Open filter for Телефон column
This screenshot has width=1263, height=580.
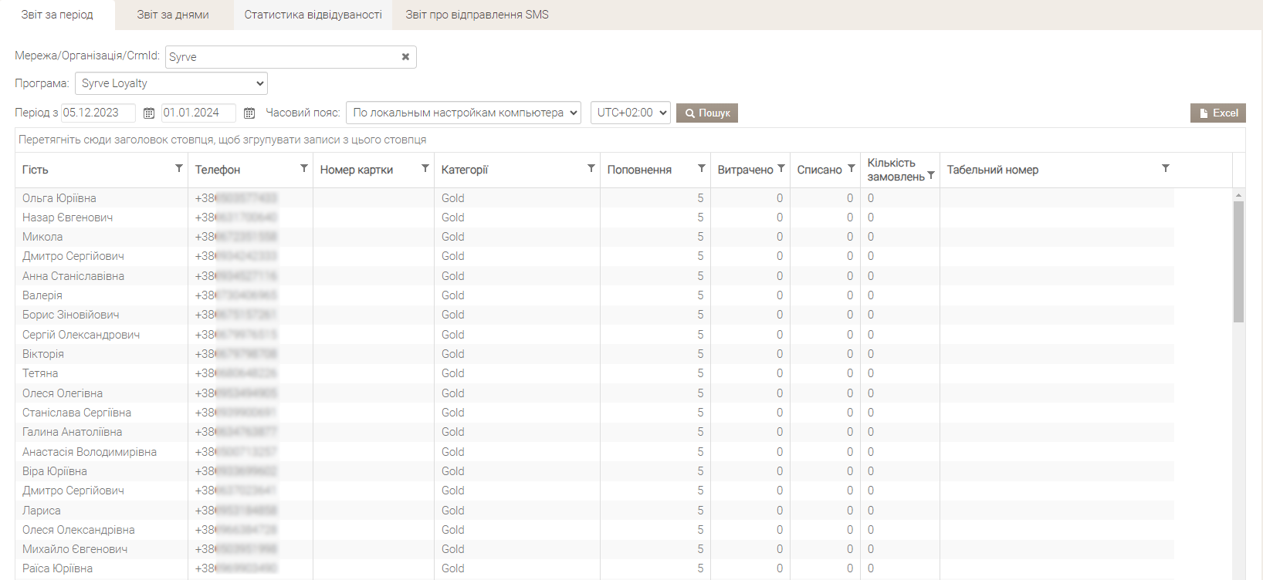pos(304,168)
